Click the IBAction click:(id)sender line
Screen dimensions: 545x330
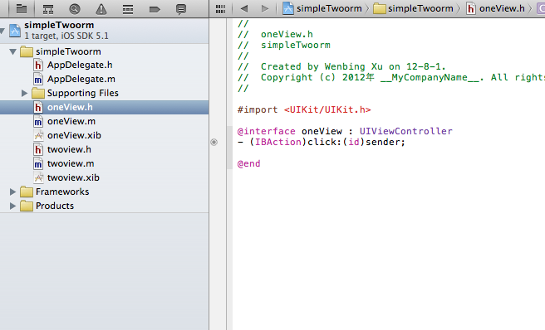322,142
